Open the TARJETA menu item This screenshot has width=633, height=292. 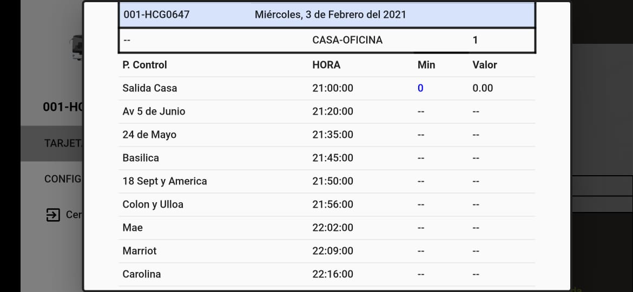(x=63, y=143)
